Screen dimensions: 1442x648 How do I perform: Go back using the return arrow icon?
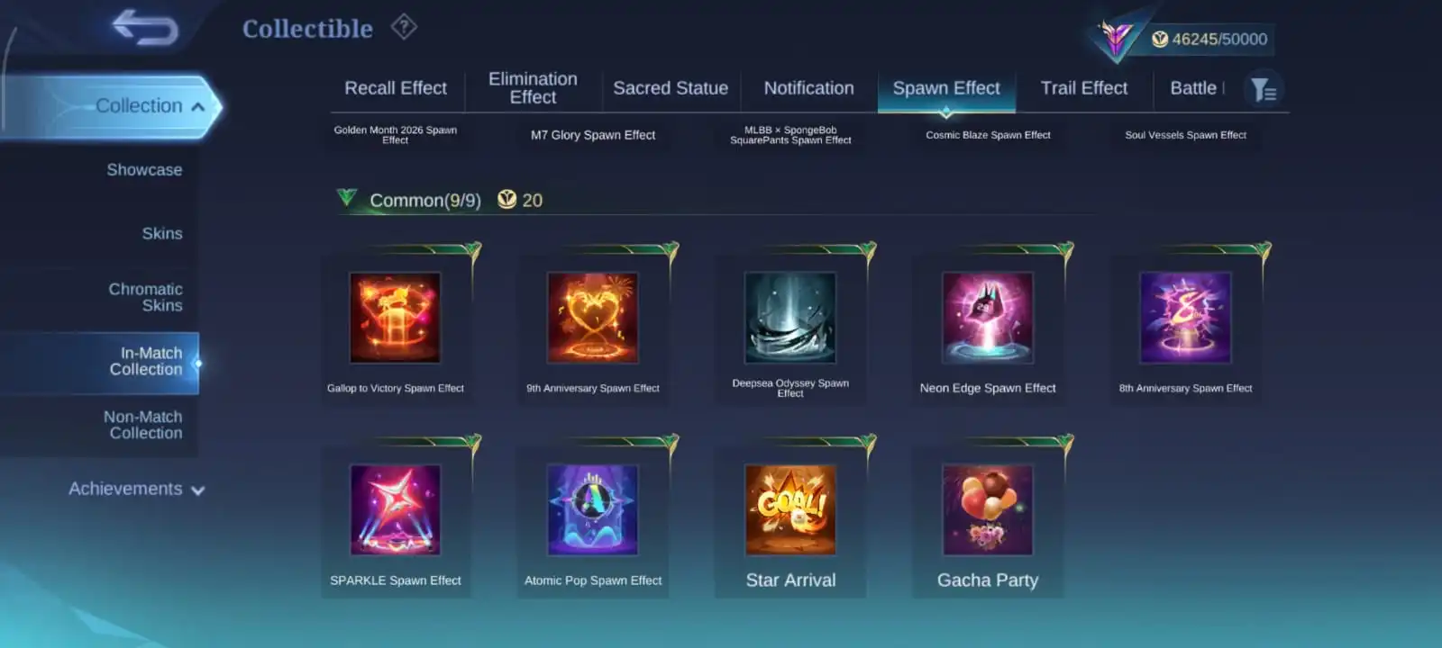pos(146,27)
